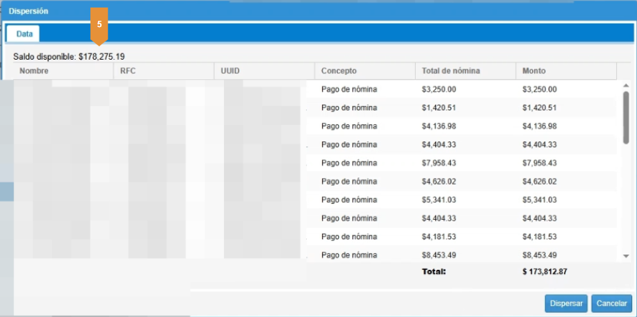The height and width of the screenshot is (317, 637).
Task: Sort by the Nombre column header
Action: click(x=35, y=71)
